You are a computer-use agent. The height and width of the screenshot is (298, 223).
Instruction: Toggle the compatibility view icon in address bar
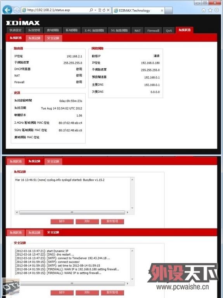point(100,10)
